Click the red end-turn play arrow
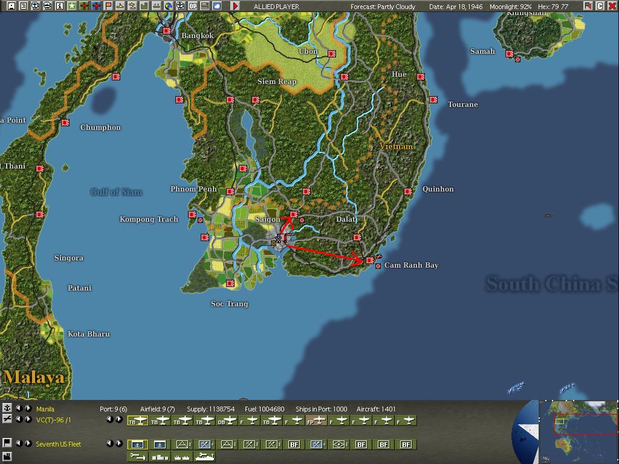The image size is (619, 464). pos(235,6)
